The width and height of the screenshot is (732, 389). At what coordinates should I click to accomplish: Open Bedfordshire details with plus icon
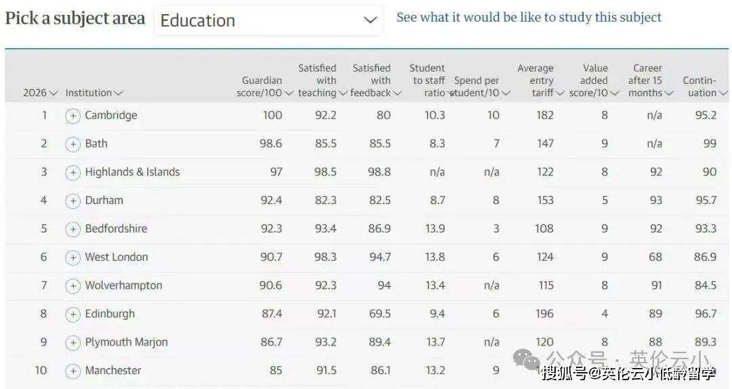[x=73, y=230]
